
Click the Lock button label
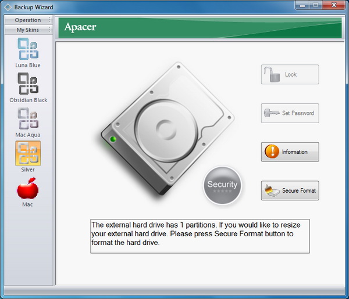(291, 74)
